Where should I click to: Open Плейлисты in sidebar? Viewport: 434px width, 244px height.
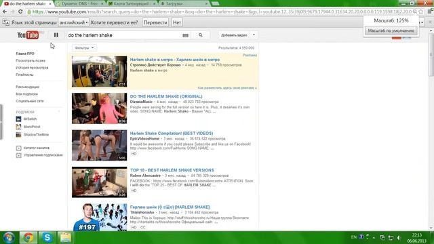click(24, 75)
